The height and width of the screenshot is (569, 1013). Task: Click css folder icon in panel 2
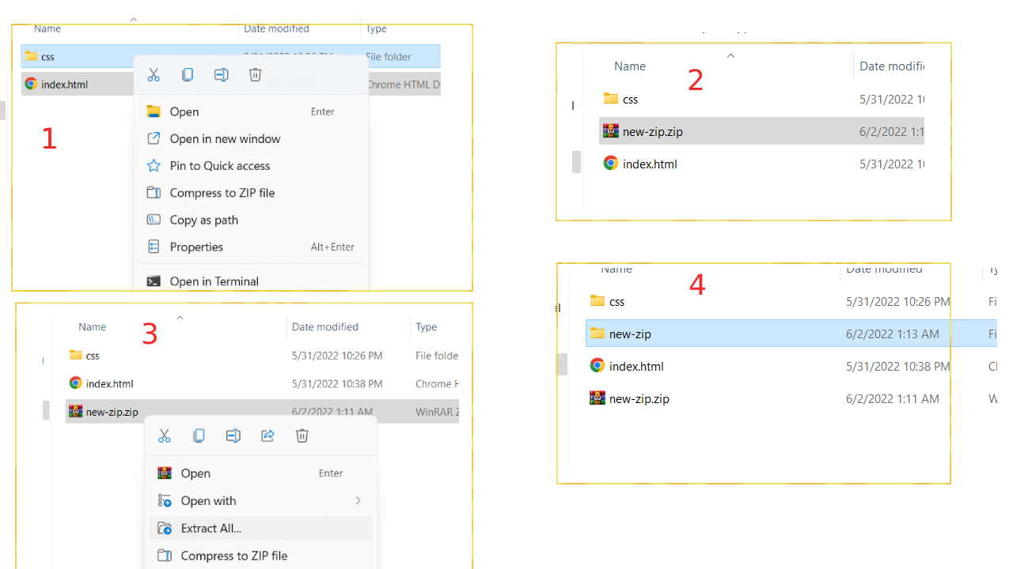click(x=611, y=98)
